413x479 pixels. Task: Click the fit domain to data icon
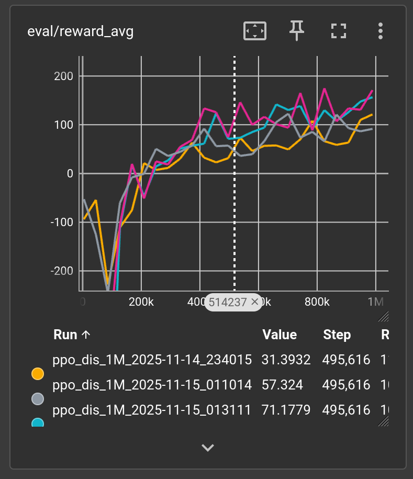click(255, 31)
